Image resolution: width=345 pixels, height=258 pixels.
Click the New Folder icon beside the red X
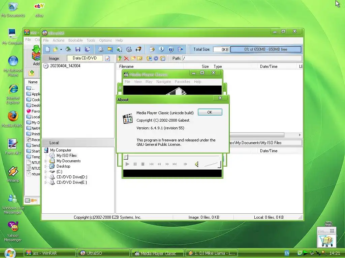pyautogui.click(x=133, y=58)
